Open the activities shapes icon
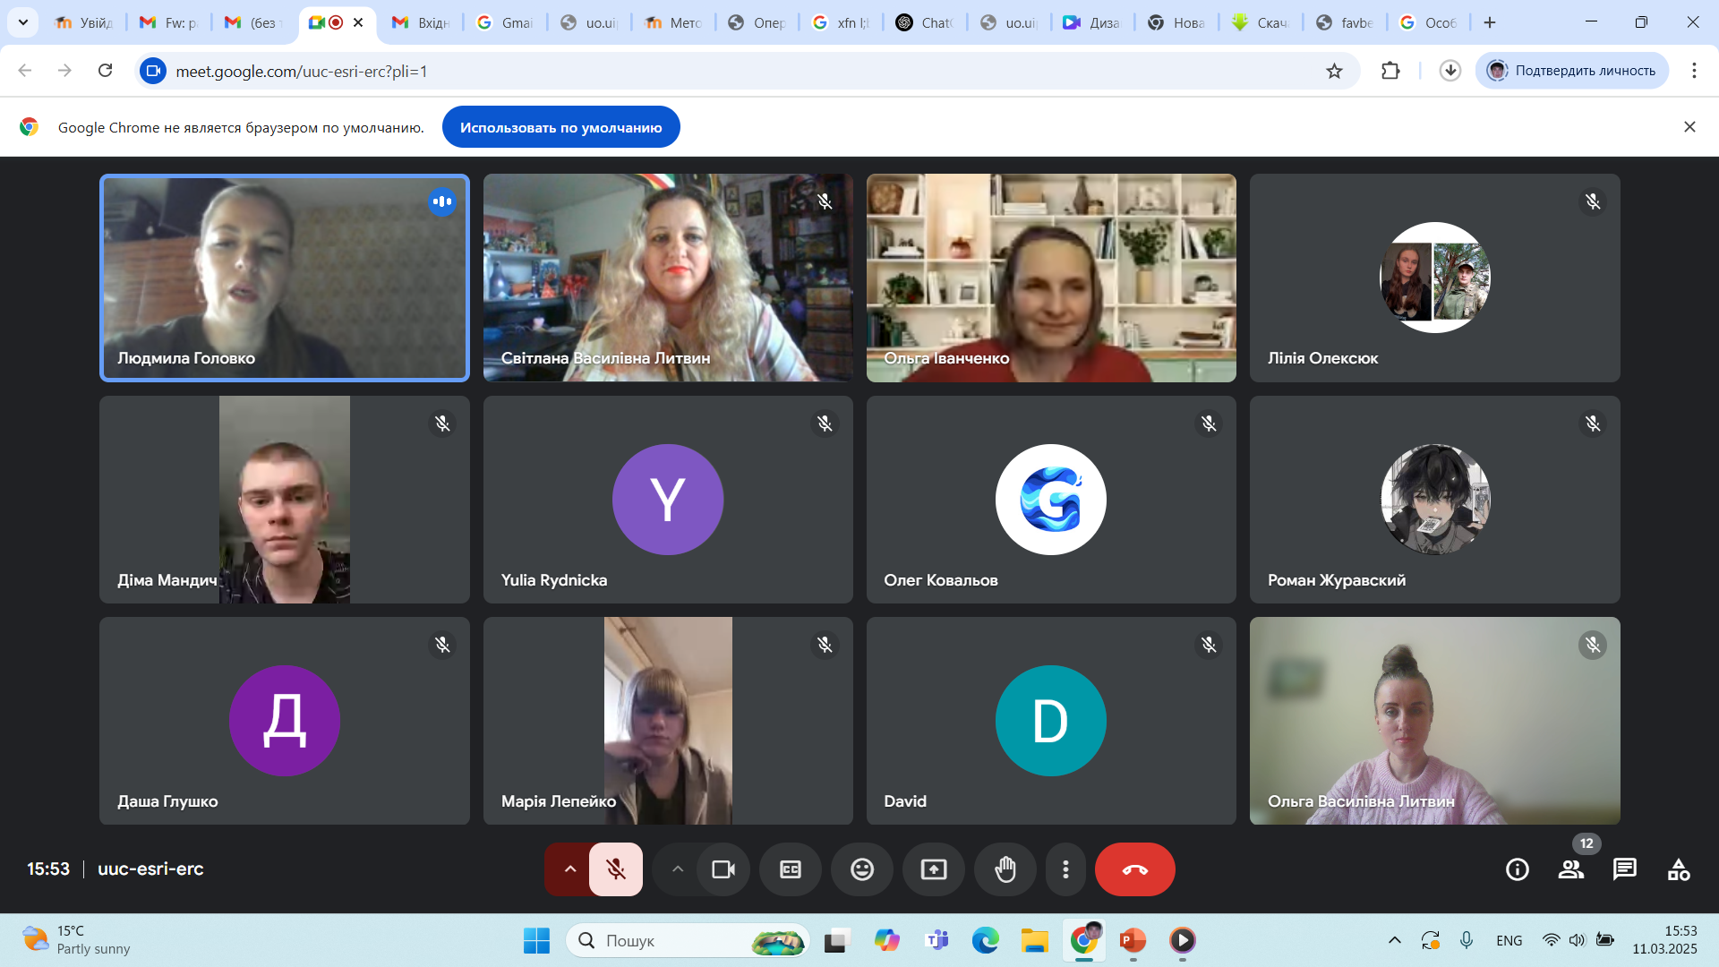1719x967 pixels. coord(1679,869)
